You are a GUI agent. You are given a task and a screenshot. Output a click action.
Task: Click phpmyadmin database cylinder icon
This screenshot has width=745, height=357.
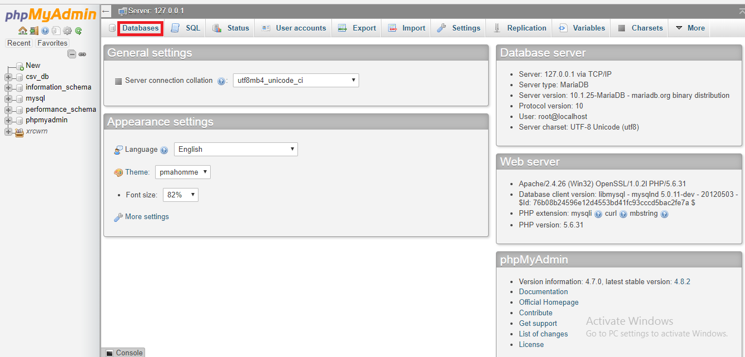click(19, 120)
